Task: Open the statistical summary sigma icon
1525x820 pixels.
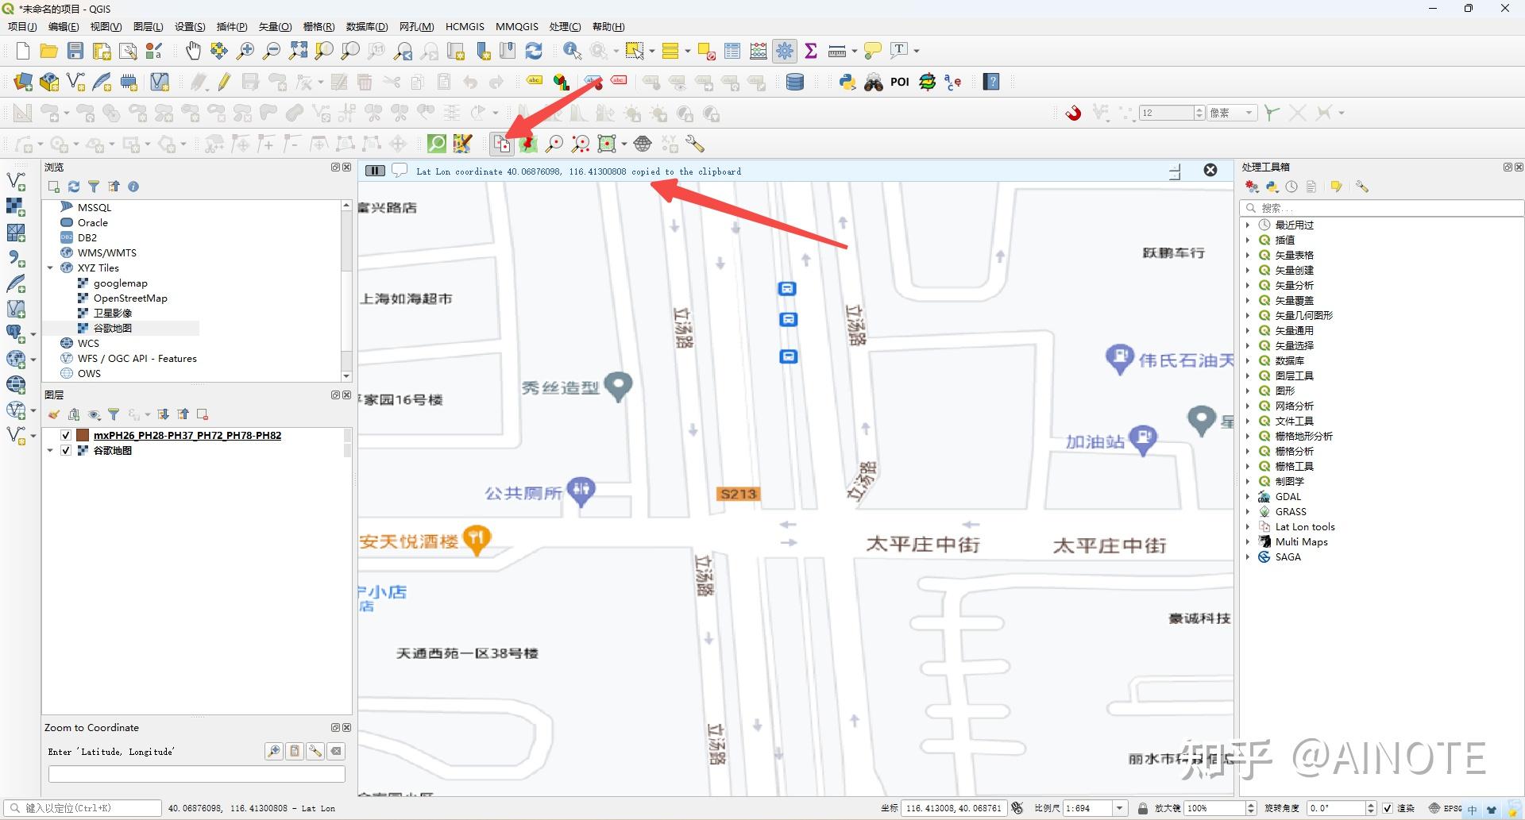Action: [x=811, y=51]
